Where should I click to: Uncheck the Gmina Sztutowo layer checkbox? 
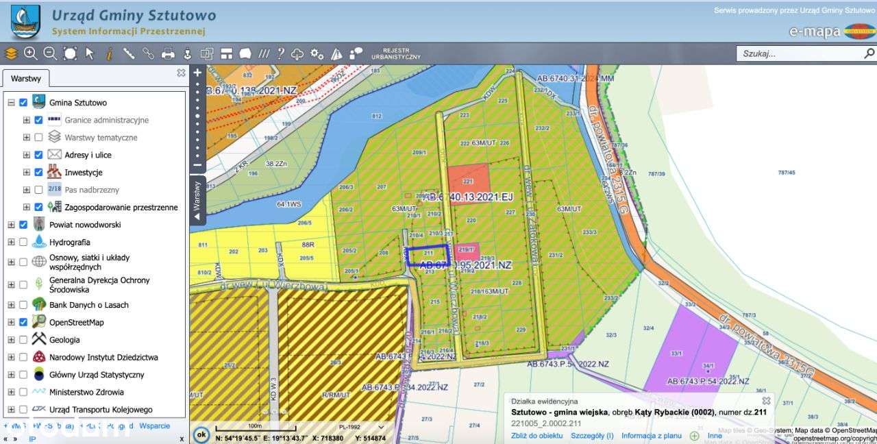click(23, 102)
